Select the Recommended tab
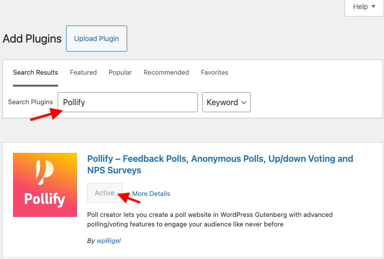This screenshot has height=259, width=384. [x=166, y=73]
